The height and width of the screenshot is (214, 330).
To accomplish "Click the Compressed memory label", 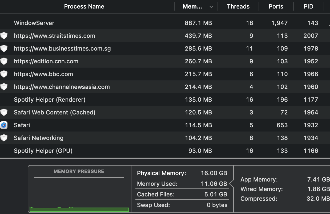I will pyautogui.click(x=259, y=199).
